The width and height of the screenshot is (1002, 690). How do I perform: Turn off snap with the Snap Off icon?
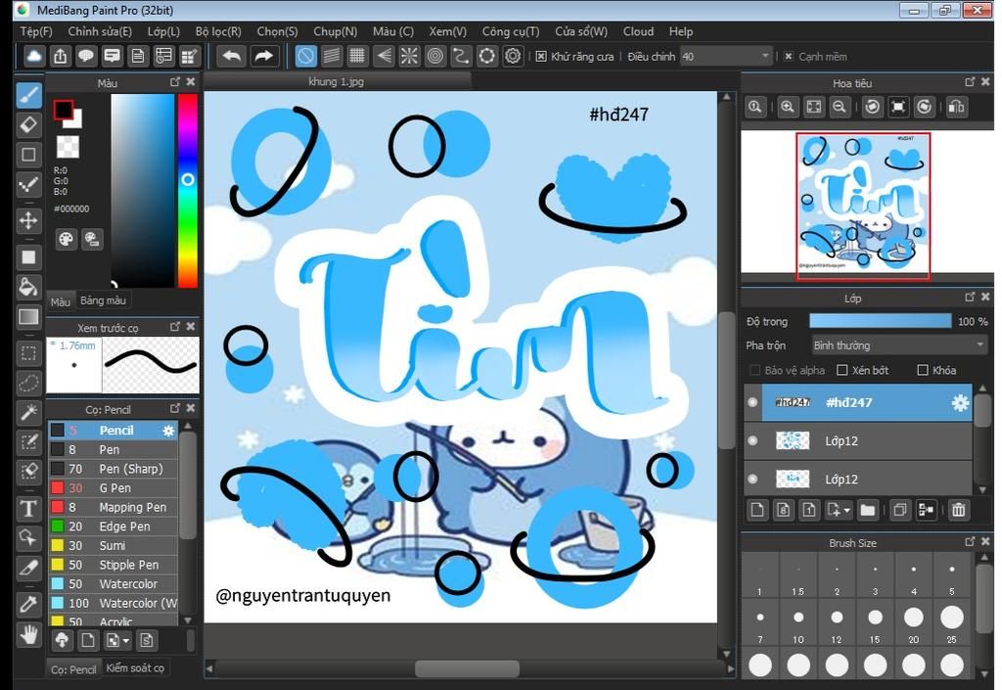(305, 56)
